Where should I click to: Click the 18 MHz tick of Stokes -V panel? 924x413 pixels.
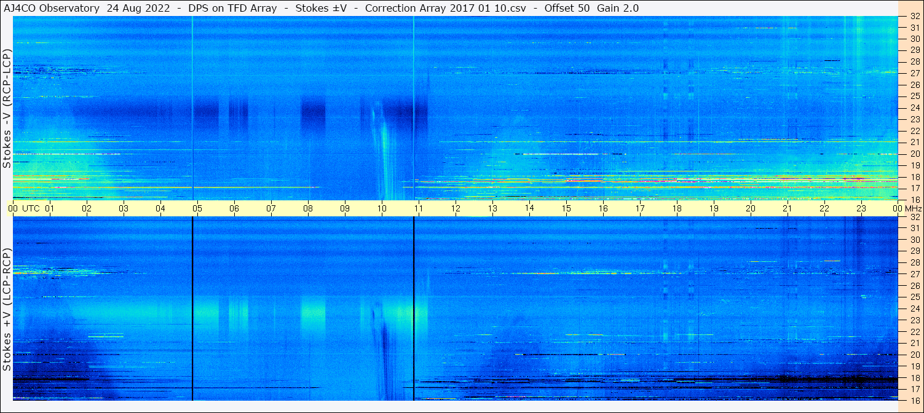pos(915,177)
